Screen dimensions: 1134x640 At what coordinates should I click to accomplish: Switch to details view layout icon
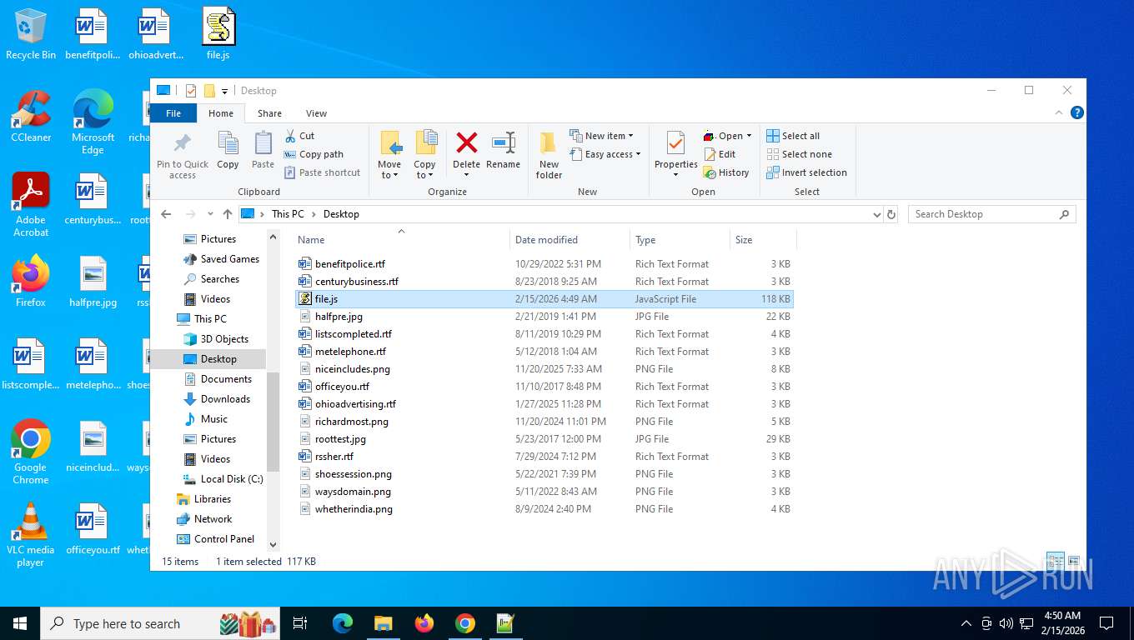(1055, 562)
